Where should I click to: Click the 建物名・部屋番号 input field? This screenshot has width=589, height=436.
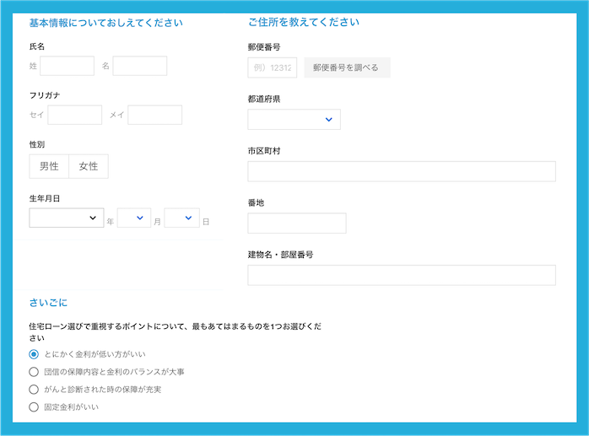click(x=401, y=275)
